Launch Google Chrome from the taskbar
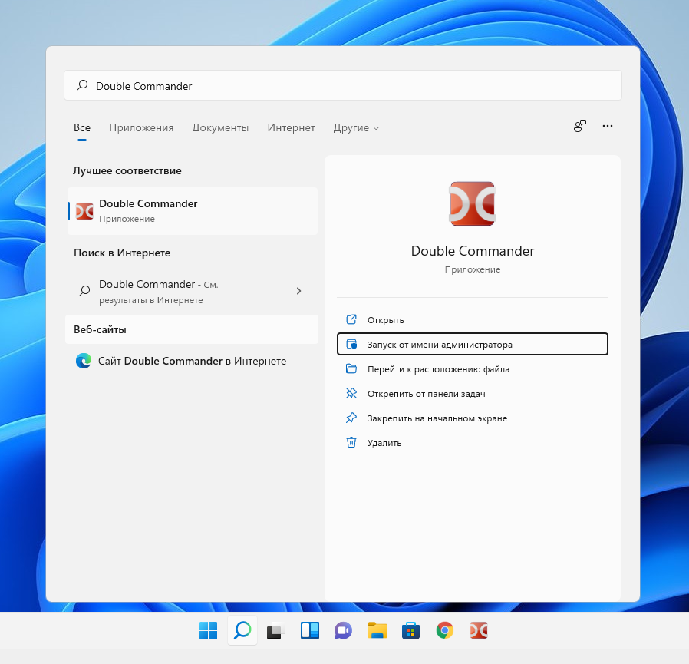This screenshot has width=689, height=664. (x=444, y=631)
